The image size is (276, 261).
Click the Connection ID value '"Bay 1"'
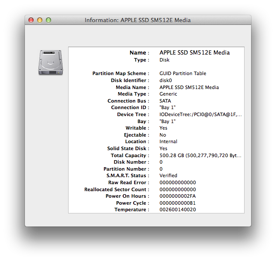pyautogui.click(x=167, y=107)
